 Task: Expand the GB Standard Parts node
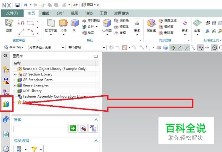(x=15, y=80)
